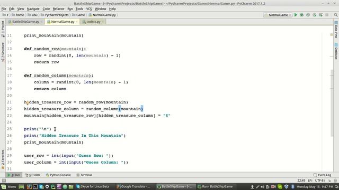Open the Navigate menu
The image size is (339, 190).
click(33, 9)
